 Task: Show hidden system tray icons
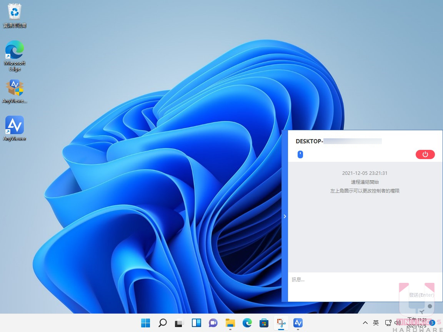pos(365,323)
